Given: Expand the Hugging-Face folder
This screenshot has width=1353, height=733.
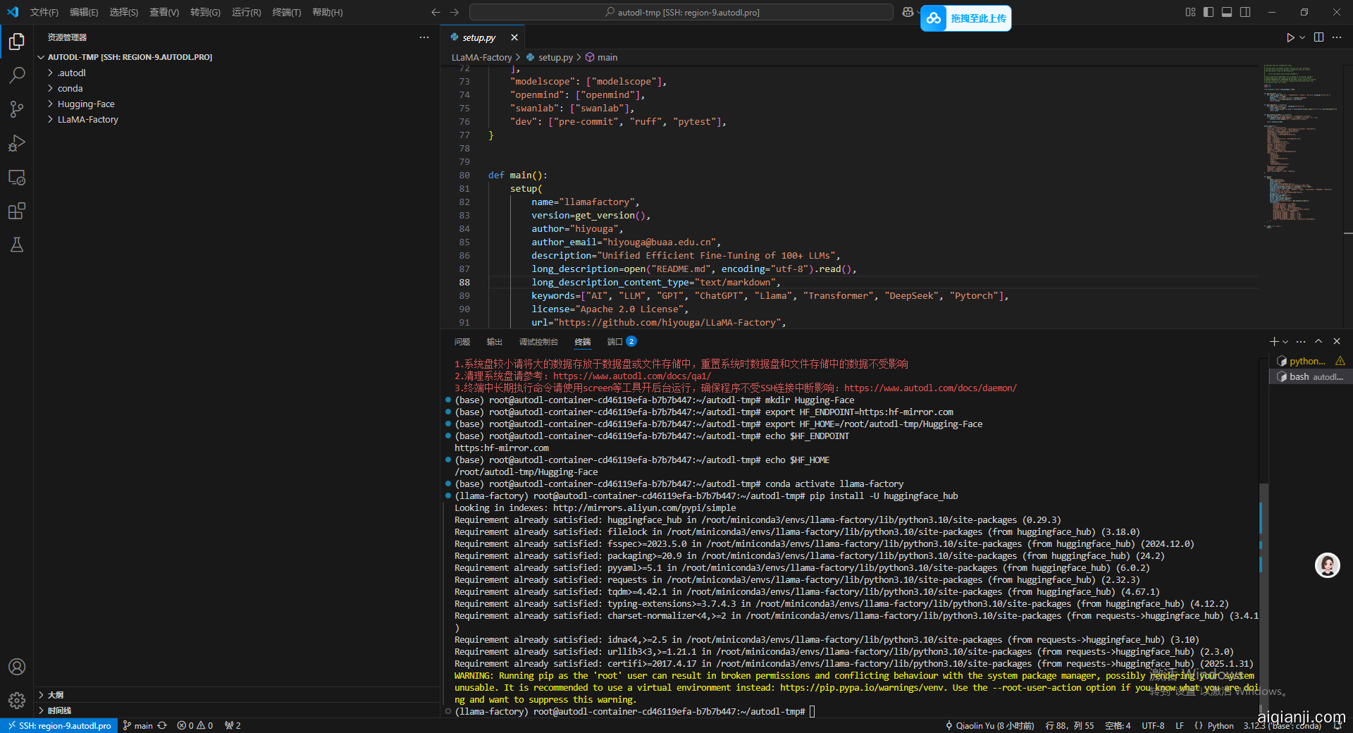Looking at the screenshot, I should pyautogui.click(x=85, y=104).
